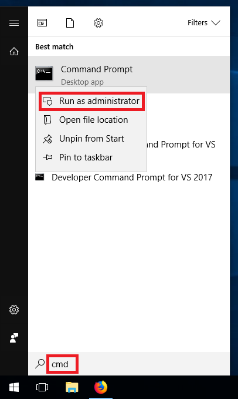The width and height of the screenshot is (238, 399).
Task: Expand the Filters dropdown
Action: [x=204, y=23]
